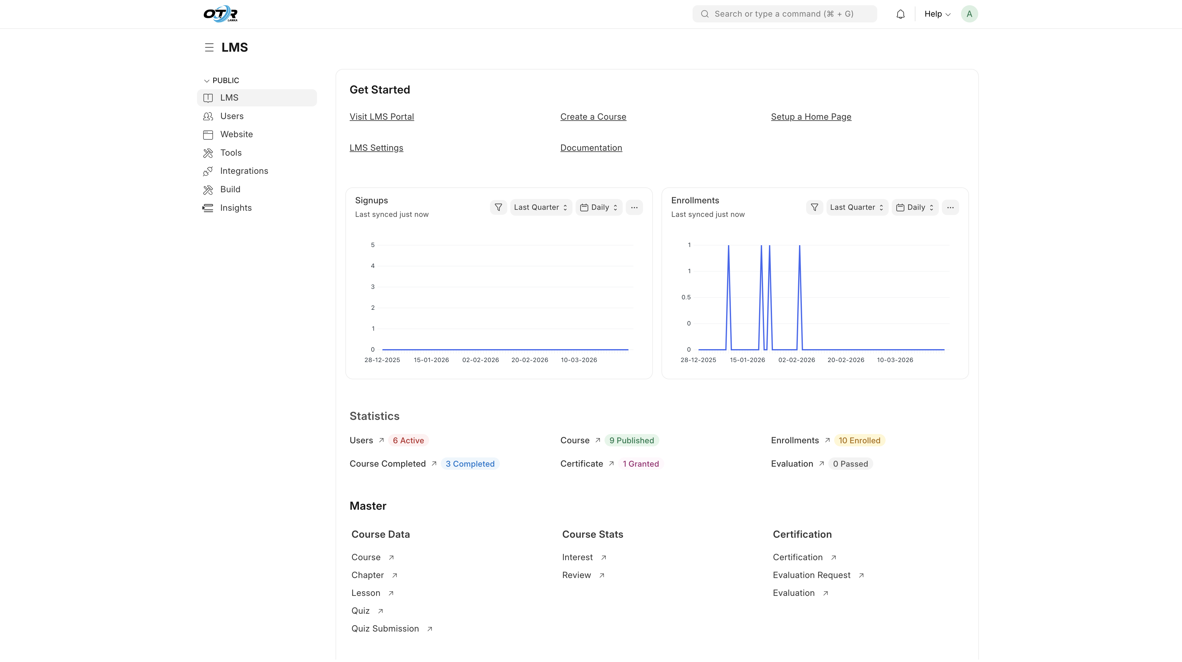Click arrow icon next to Quiz Submission
1182x662 pixels.
[430, 629]
